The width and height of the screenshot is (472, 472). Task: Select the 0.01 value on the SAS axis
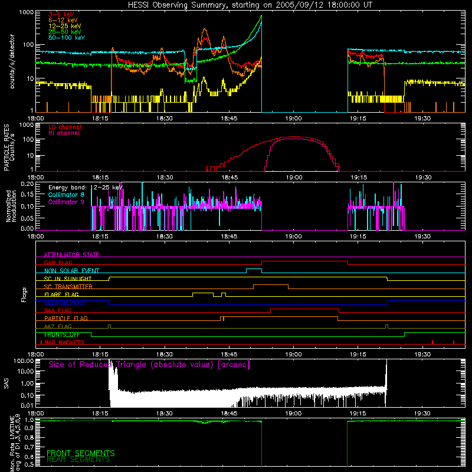tap(27, 405)
